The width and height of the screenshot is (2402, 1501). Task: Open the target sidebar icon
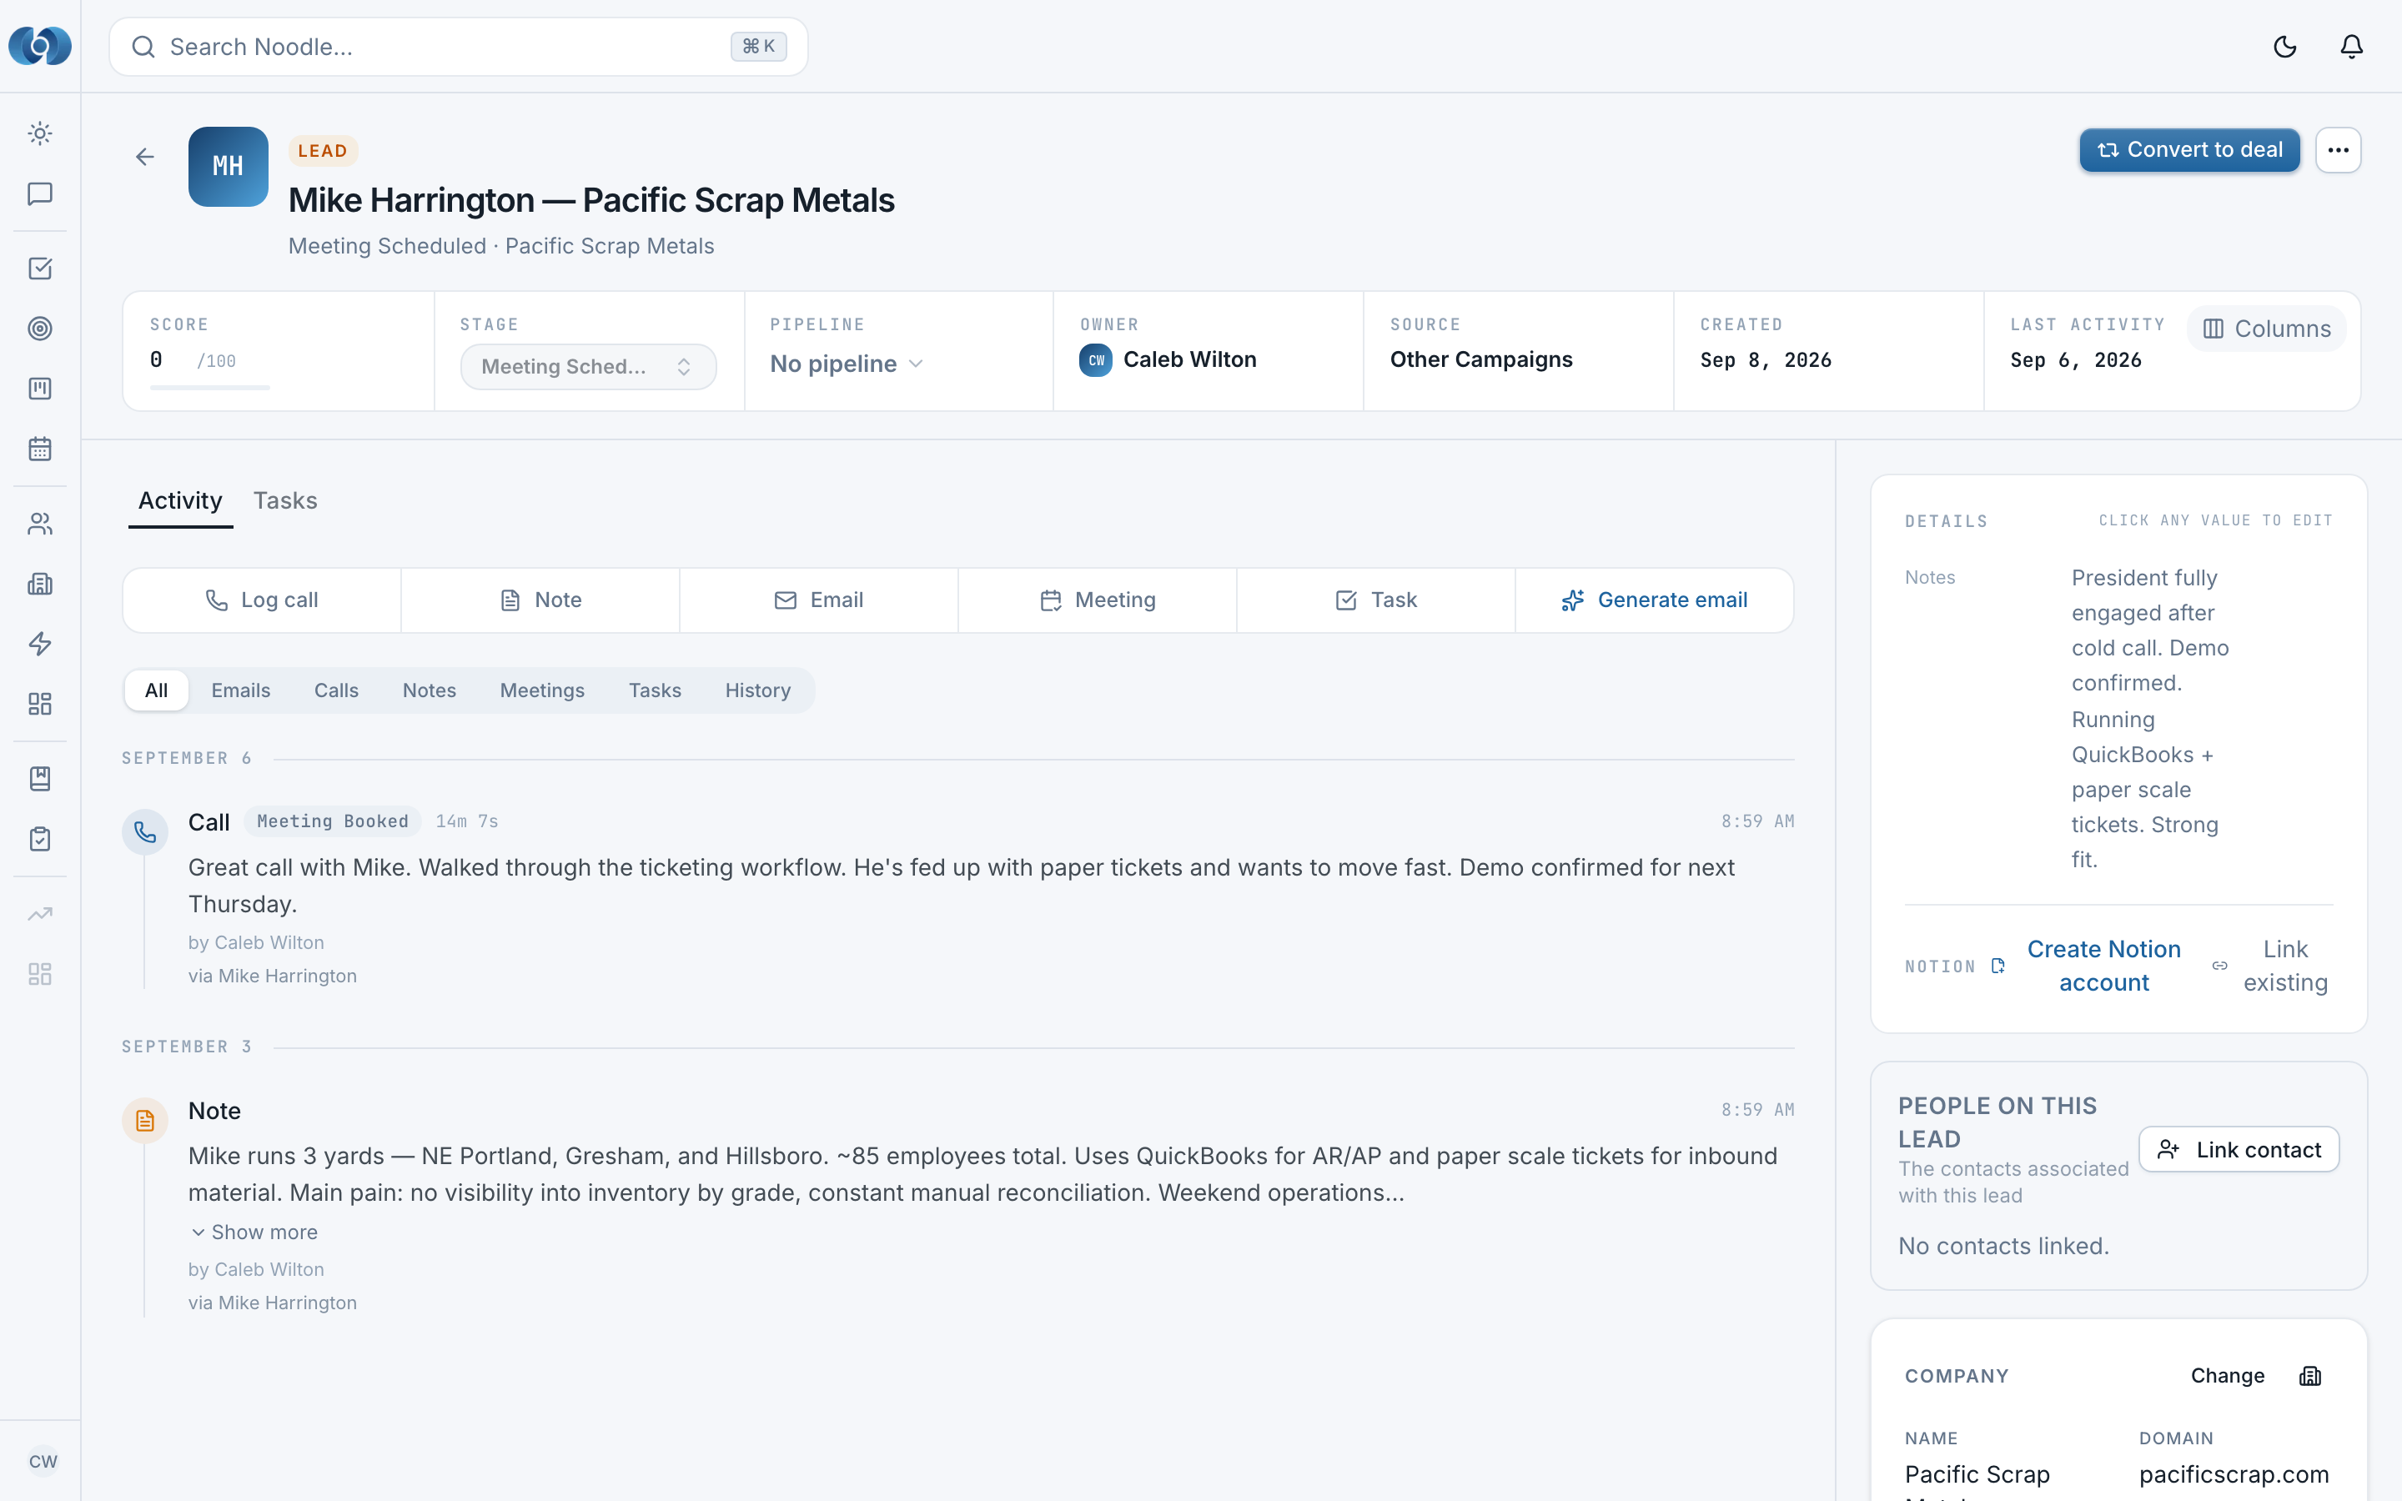coord(40,329)
